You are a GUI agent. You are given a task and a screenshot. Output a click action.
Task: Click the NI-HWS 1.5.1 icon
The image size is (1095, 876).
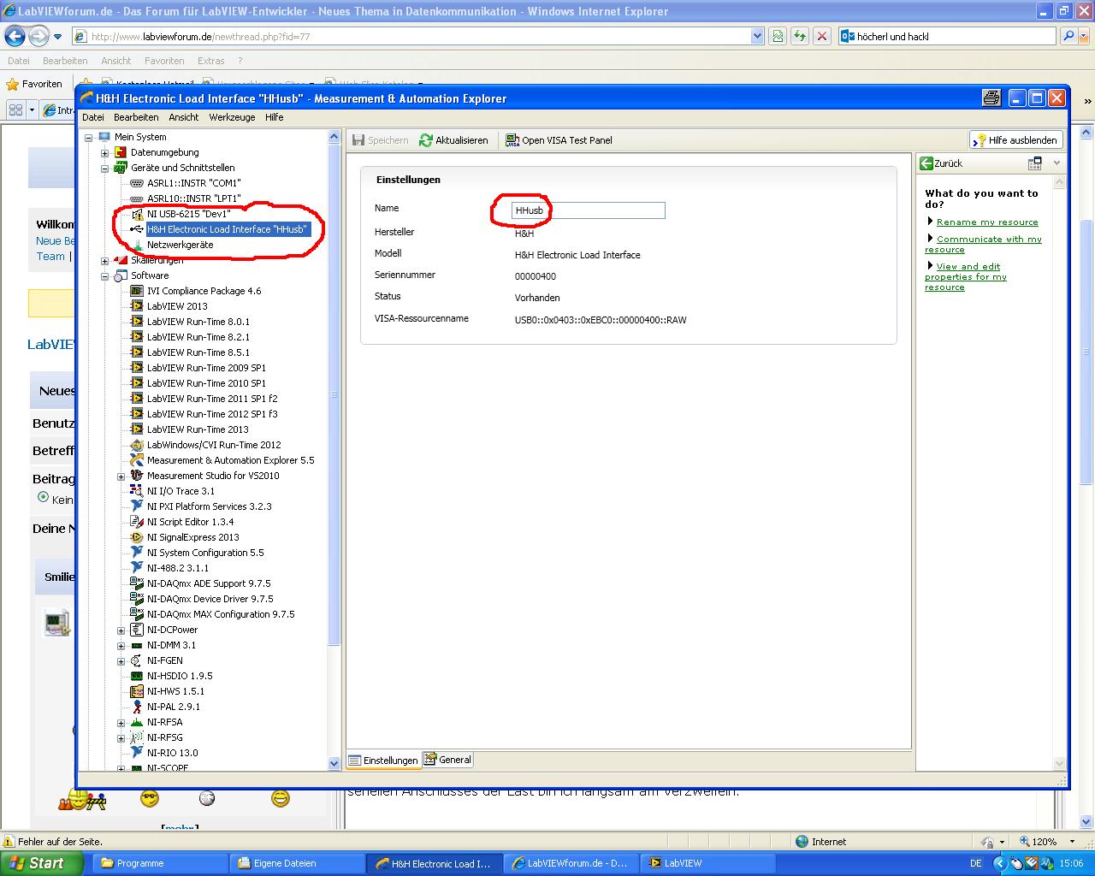point(137,691)
